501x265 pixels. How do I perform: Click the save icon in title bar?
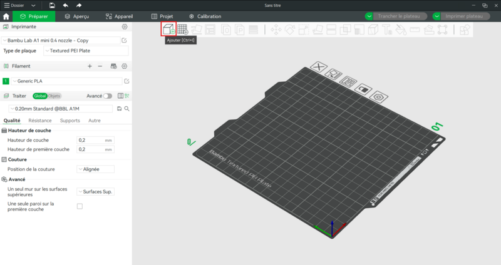[52, 5]
